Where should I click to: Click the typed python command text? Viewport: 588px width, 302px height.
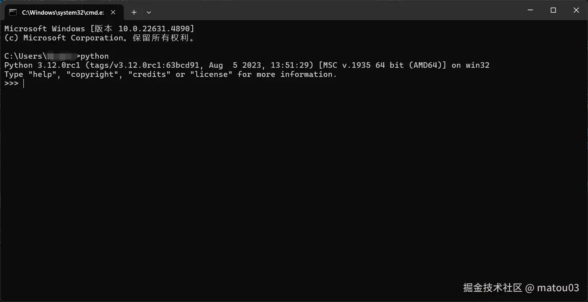pyautogui.click(x=95, y=56)
